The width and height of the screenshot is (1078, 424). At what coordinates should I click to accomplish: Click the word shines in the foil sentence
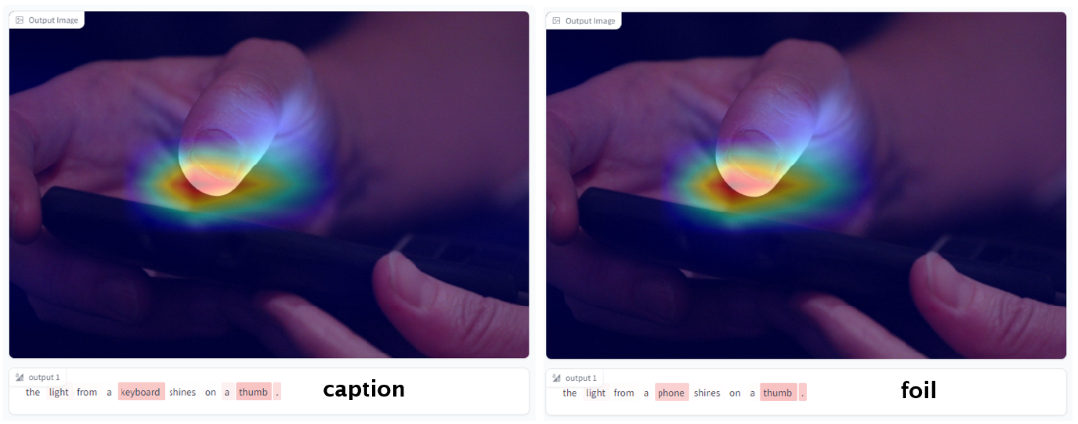click(708, 393)
